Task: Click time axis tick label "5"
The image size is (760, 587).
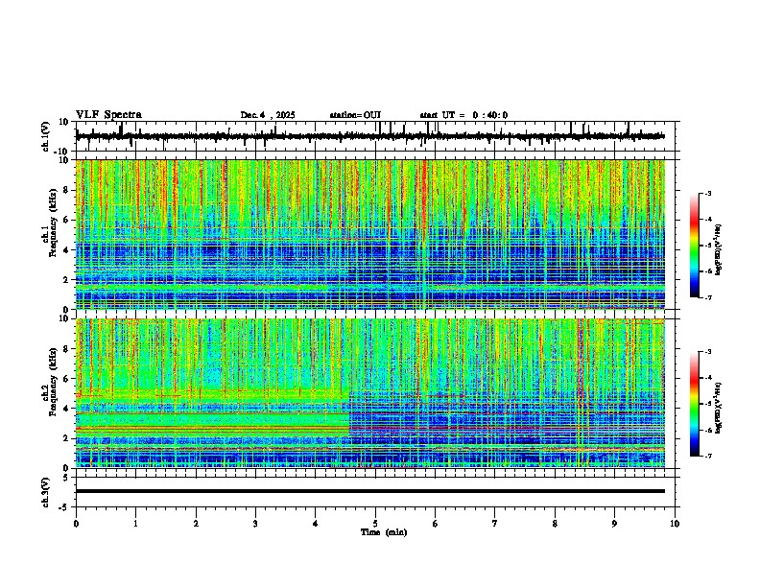Action: tap(375, 524)
